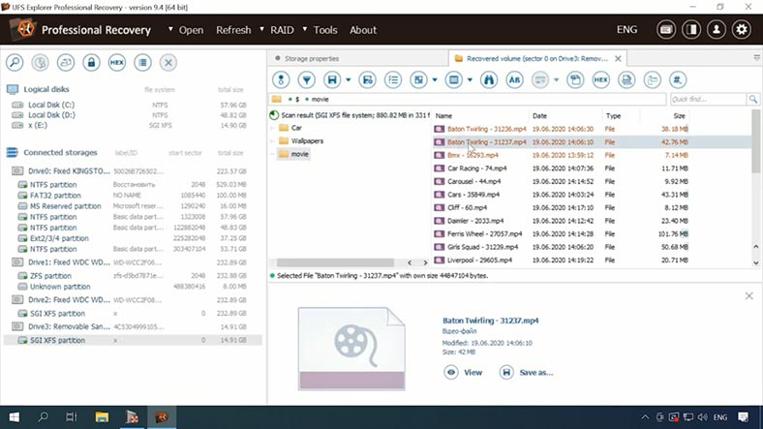Click the AB rename icon in file toolbar
Viewport: 763px width, 429px height.
(x=514, y=79)
